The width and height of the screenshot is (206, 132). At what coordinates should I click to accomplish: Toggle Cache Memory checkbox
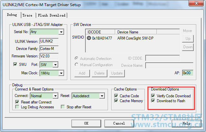[116, 101]
